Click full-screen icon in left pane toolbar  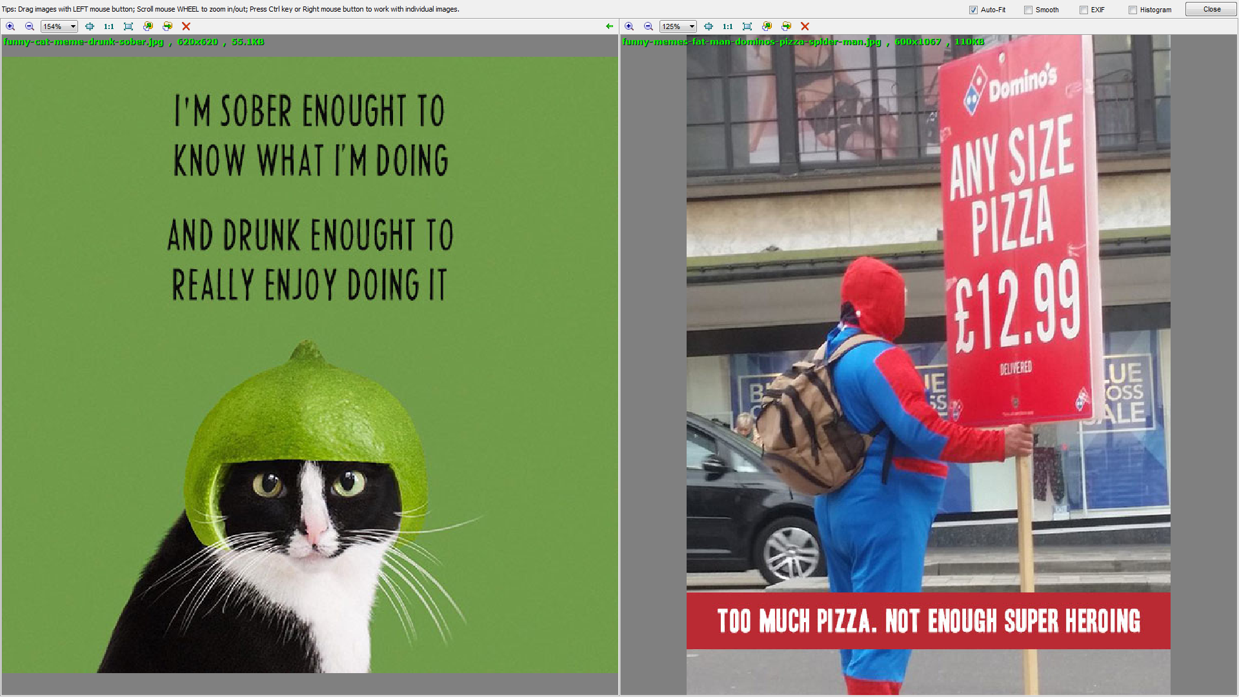[x=128, y=26]
